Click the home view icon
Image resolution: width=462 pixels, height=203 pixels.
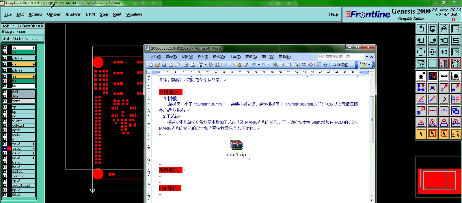coord(444,29)
